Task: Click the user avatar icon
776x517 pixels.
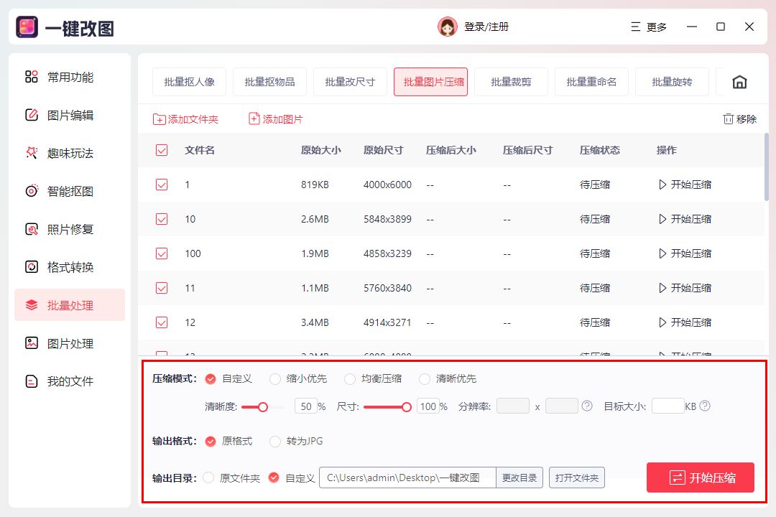Action: [x=448, y=27]
